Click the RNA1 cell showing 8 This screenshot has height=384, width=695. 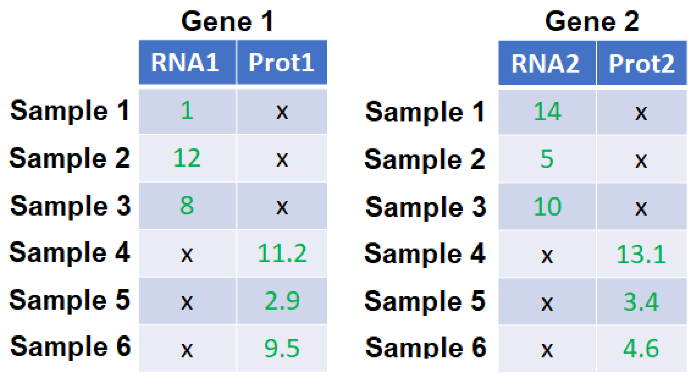[187, 205]
